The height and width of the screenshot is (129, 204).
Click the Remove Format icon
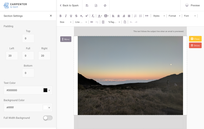[x=93, y=16]
